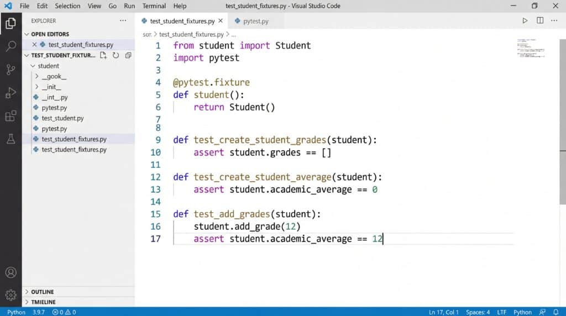Viewport: 566px width, 316px height.
Task: Click the vertical editor scrollbar
Action: (562, 121)
